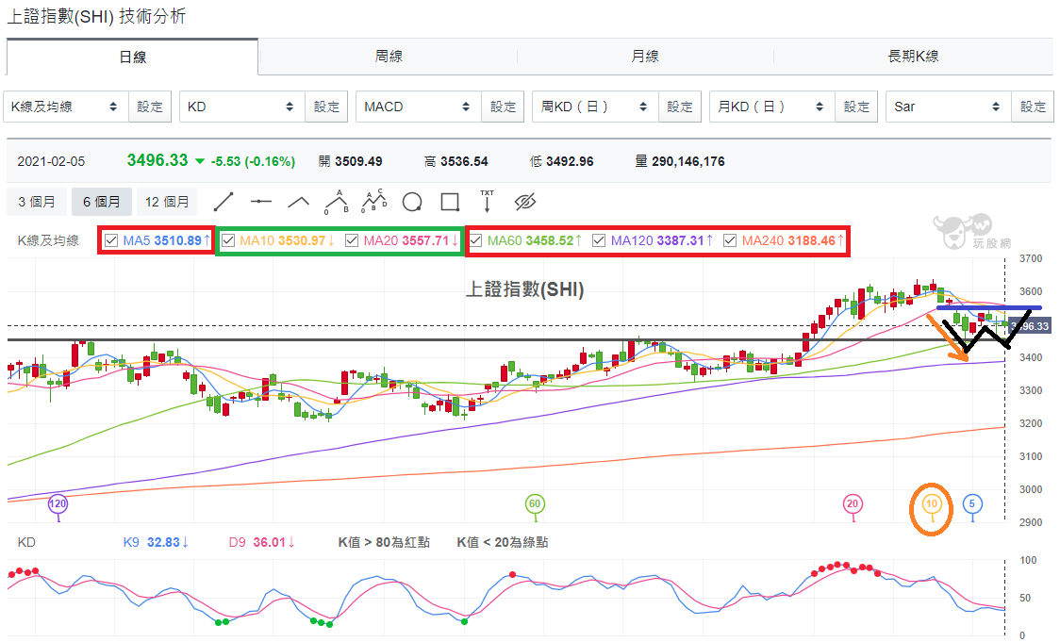Image resolution: width=1060 pixels, height=642 pixels.
Task: Pick the ABCD wave pattern tool
Action: [373, 201]
